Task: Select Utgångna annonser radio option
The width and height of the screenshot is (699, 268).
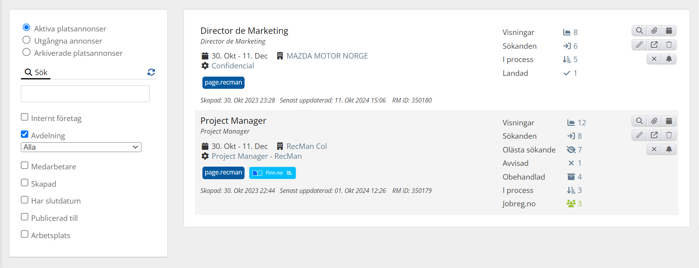Action: click(26, 40)
